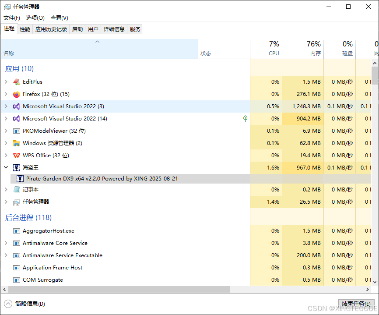The width and height of the screenshot is (379, 315).
Task: Click the Antimalware Service Executable icon
Action: click(x=17, y=255)
